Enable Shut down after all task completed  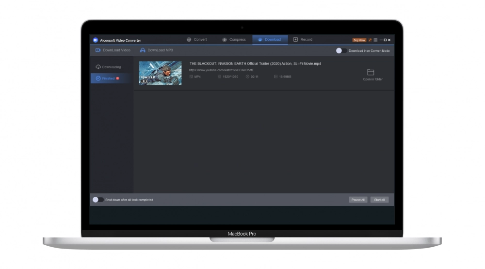click(98, 200)
